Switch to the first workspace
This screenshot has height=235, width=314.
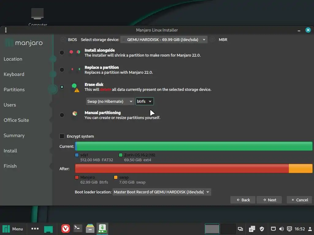coord(212,229)
